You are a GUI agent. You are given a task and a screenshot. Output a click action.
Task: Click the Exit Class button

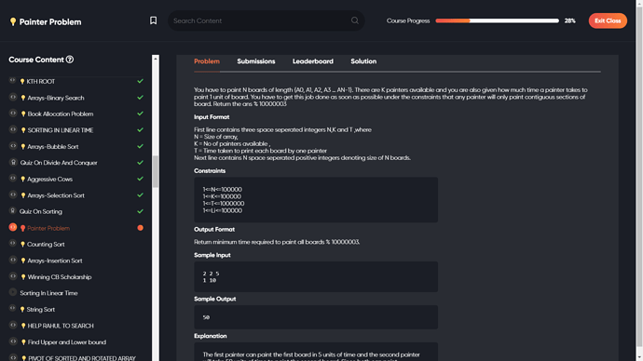608,20
